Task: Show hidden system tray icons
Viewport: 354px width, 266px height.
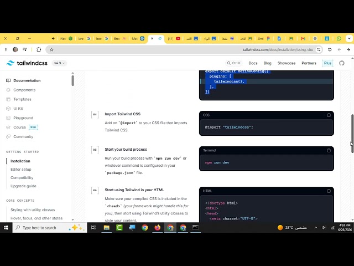Action: pyautogui.click(x=316, y=228)
